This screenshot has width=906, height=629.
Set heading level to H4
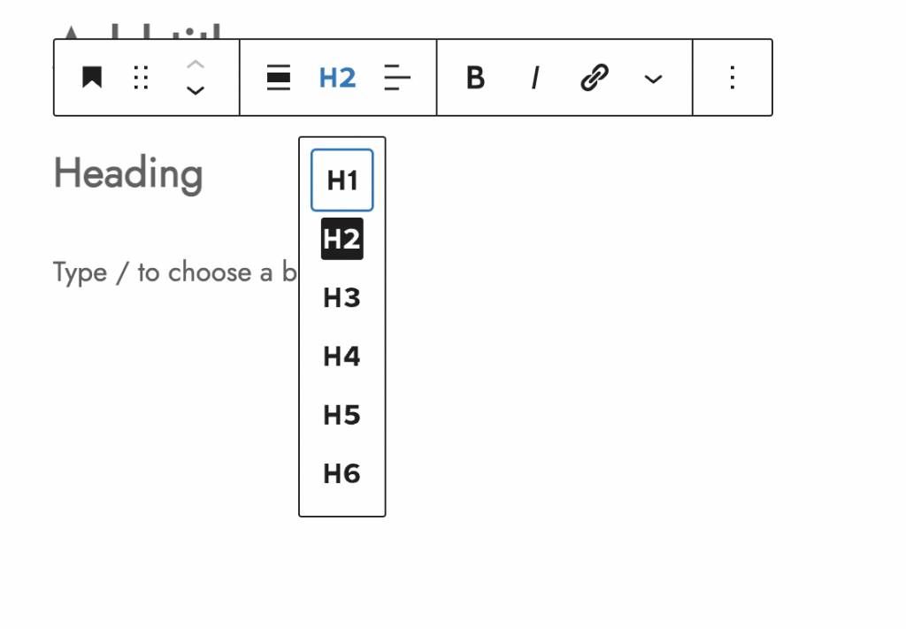coord(342,357)
